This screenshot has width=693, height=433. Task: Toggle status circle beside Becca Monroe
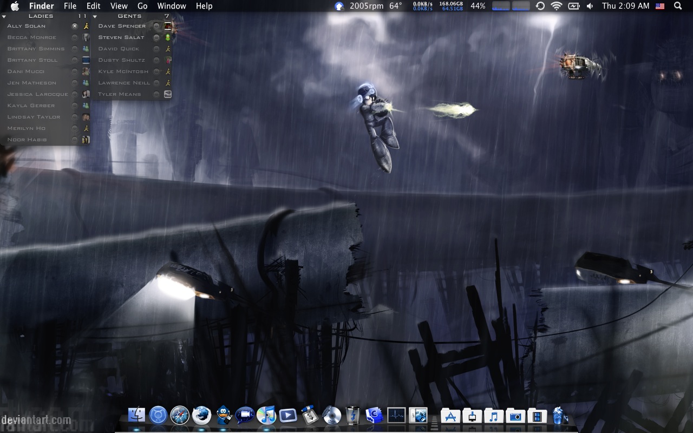tap(75, 37)
